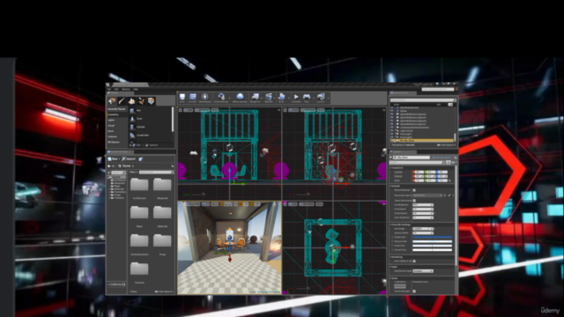Open the Marketplace toolbar icon
The width and height of the screenshot is (564, 317).
(205, 98)
